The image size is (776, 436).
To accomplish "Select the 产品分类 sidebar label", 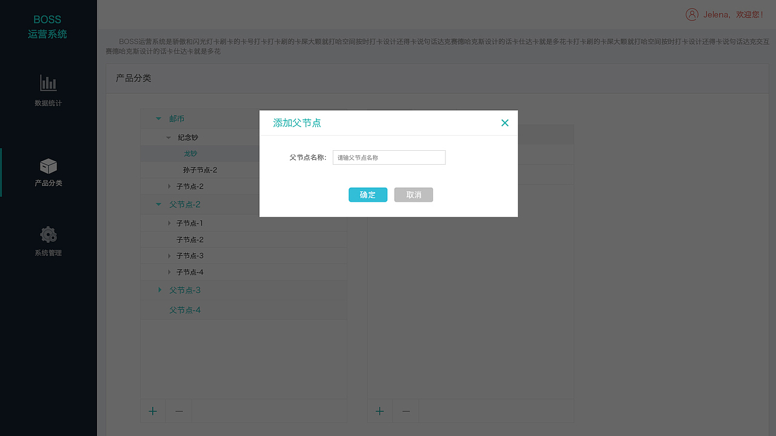I will click(x=48, y=183).
